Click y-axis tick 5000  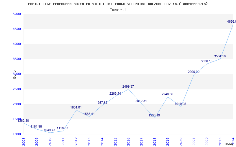(17, 14)
